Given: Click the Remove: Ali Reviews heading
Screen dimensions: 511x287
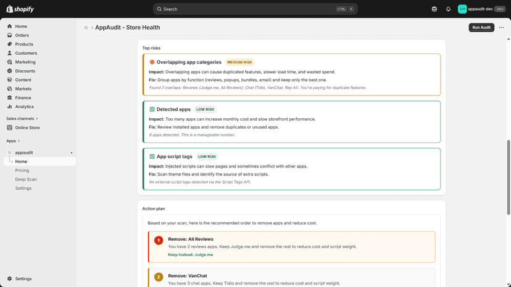Looking at the screenshot, I should (191, 239).
